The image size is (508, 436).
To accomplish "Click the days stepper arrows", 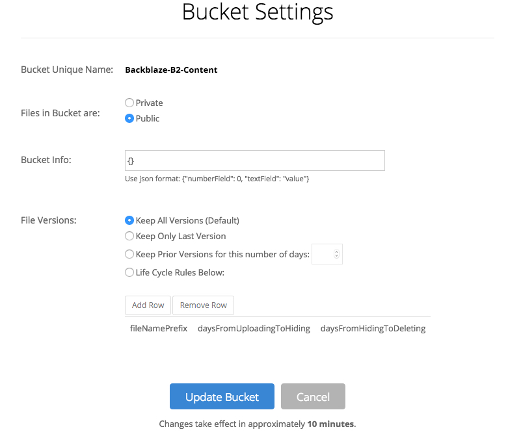I will [337, 254].
